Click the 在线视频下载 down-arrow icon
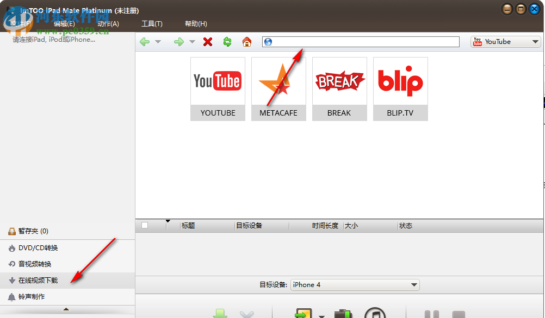The height and width of the screenshot is (318, 545). pos(12,280)
